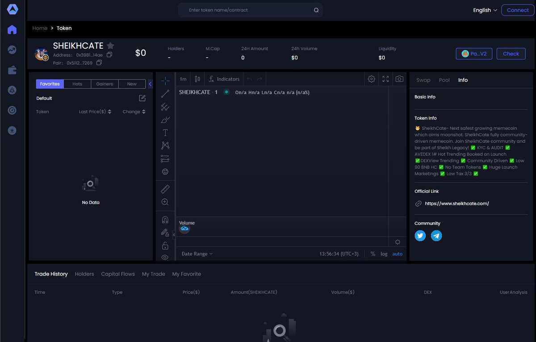Switch to the Holders tab
536x342 pixels.
[84, 274]
